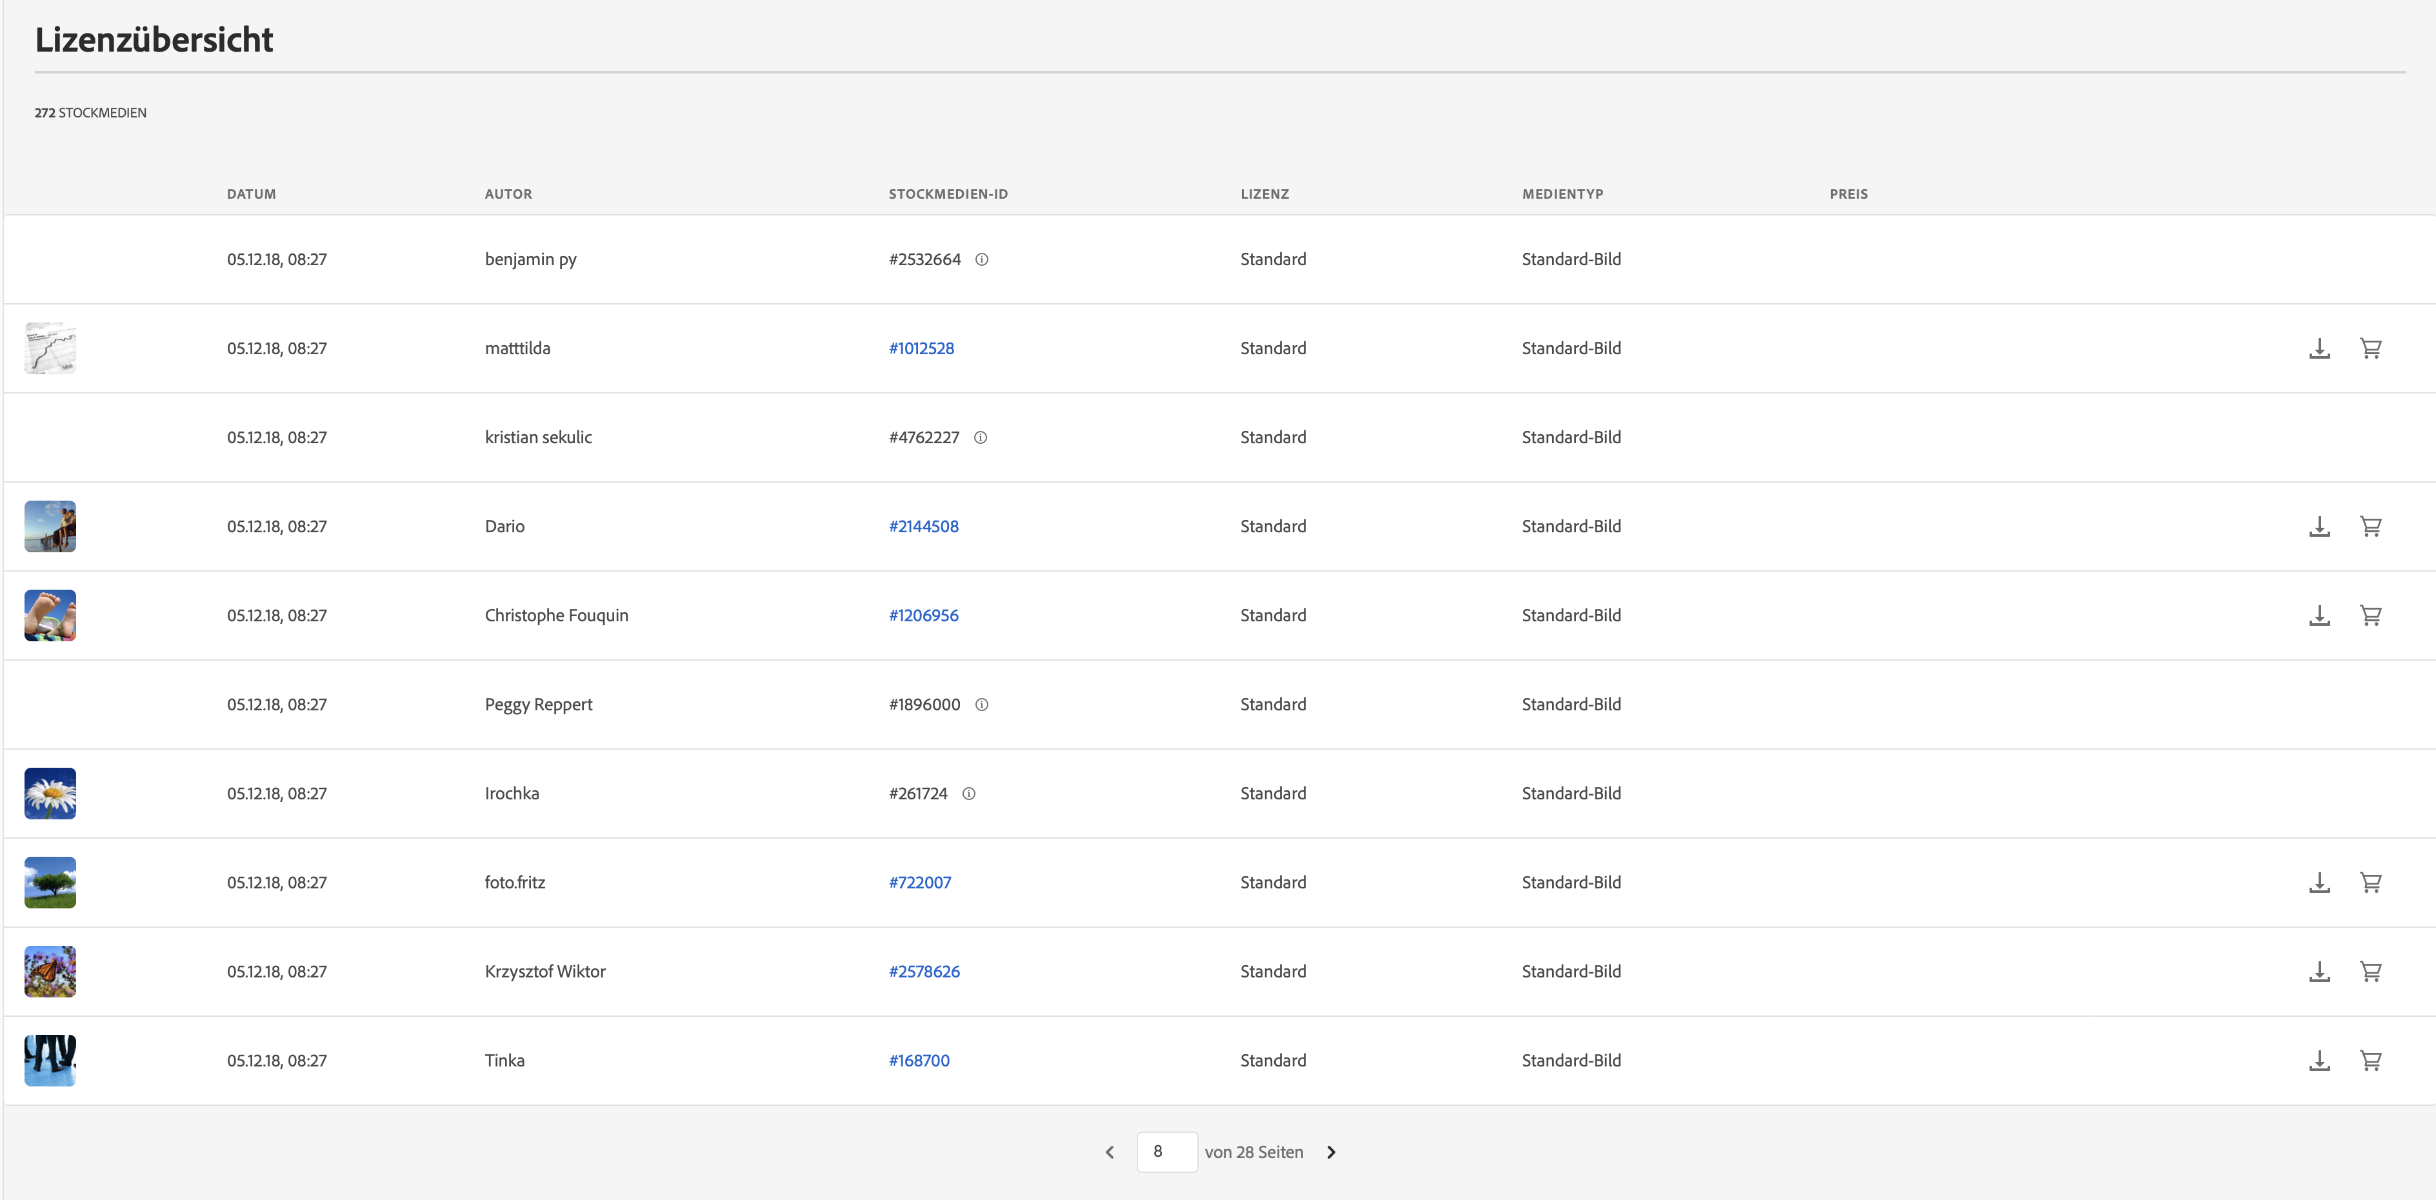Open stock media link #722007

point(919,883)
